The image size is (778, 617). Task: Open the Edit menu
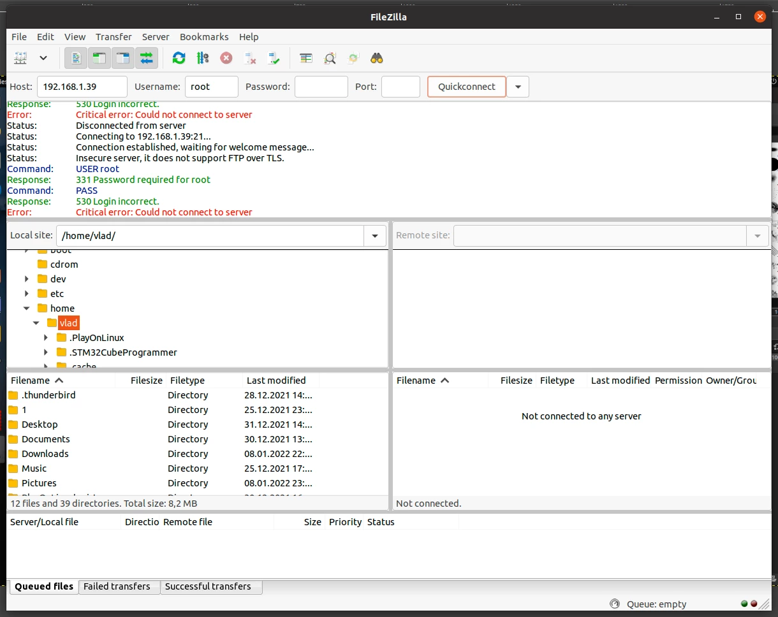point(45,37)
